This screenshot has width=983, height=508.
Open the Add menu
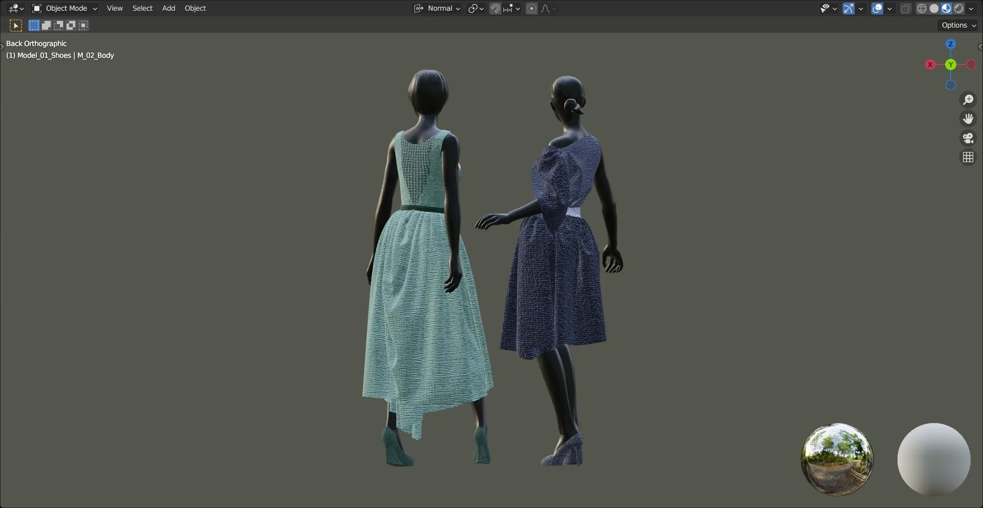pyautogui.click(x=168, y=8)
